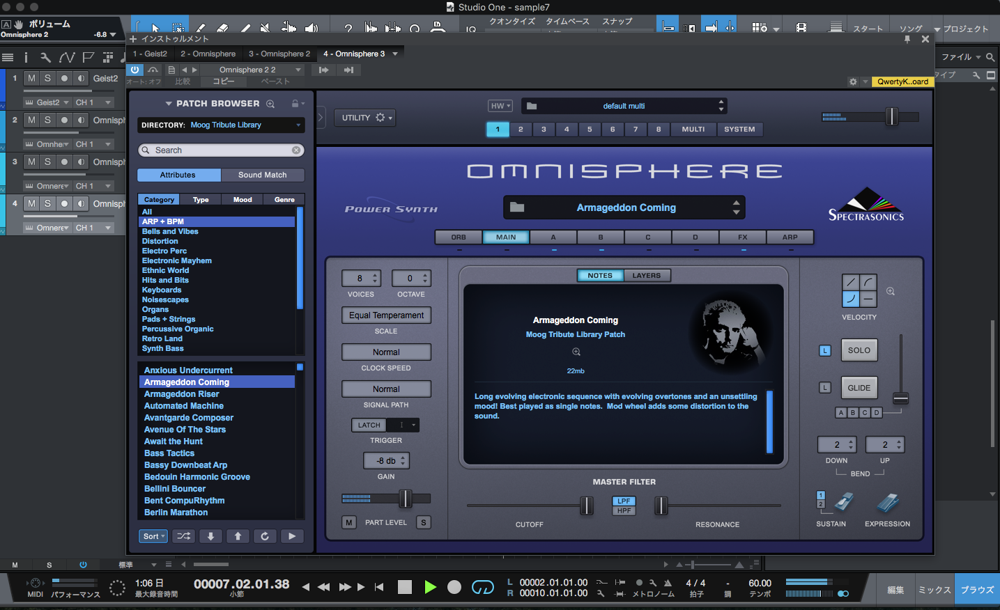Viewport: 1000px width, 610px height.
Task: Clear the search field with the X
Action: (296, 150)
